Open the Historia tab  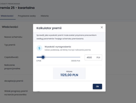(45, 16)
